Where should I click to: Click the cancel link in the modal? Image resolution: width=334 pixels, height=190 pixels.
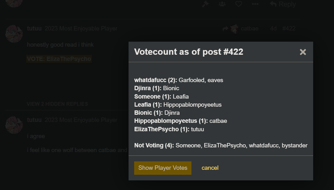pyautogui.click(x=210, y=168)
